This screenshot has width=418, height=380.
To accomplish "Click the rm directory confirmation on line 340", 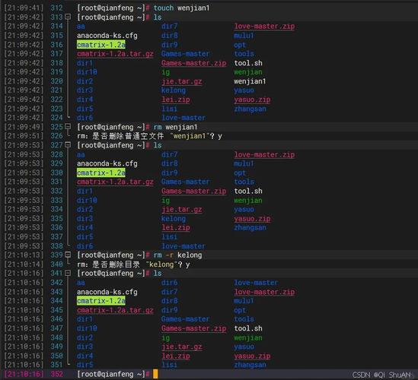I will tap(133, 264).
